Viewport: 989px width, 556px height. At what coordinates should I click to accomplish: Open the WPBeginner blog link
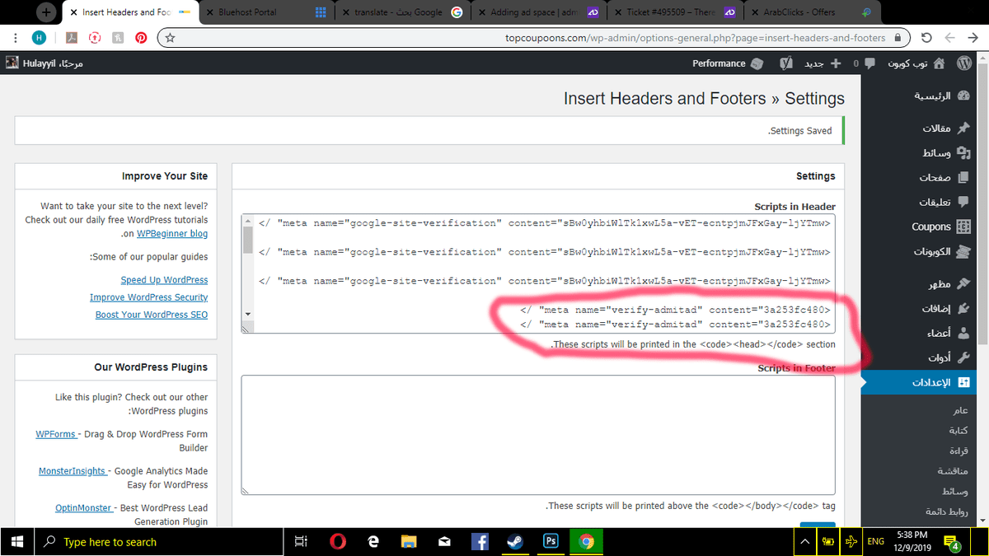(x=172, y=234)
